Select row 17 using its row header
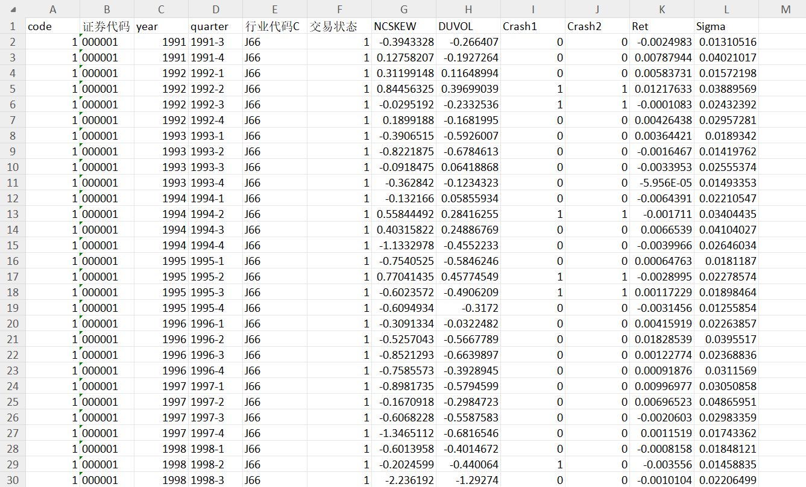This screenshot has height=487, width=806. 13,277
